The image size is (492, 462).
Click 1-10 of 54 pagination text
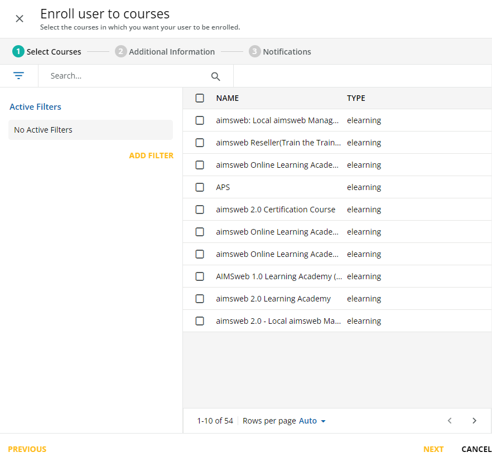click(x=215, y=421)
